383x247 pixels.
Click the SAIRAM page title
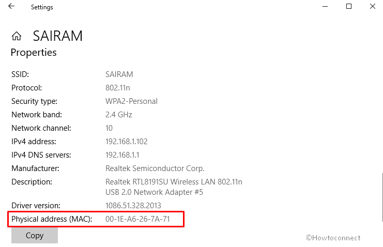[x=58, y=36]
